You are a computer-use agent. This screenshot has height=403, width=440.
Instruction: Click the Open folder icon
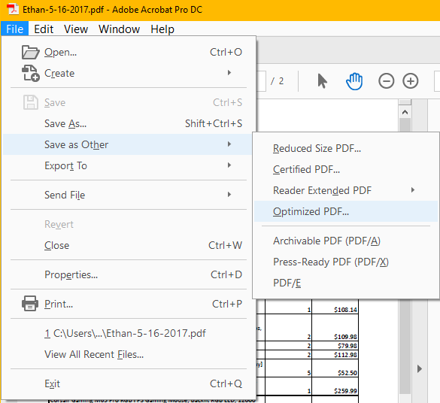click(30, 52)
